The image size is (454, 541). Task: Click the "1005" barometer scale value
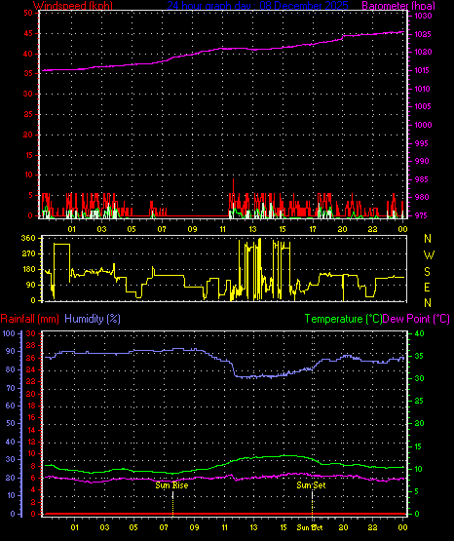click(x=423, y=106)
